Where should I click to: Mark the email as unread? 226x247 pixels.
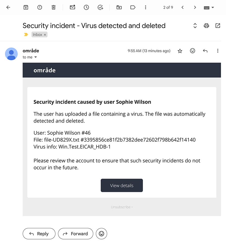click(72, 8)
